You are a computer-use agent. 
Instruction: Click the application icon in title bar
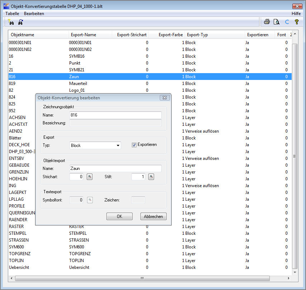(x=6, y=6)
